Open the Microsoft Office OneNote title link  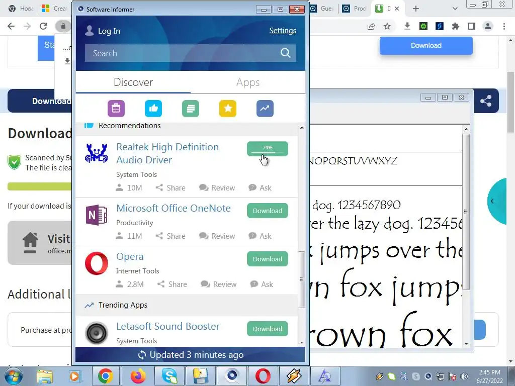click(x=174, y=208)
